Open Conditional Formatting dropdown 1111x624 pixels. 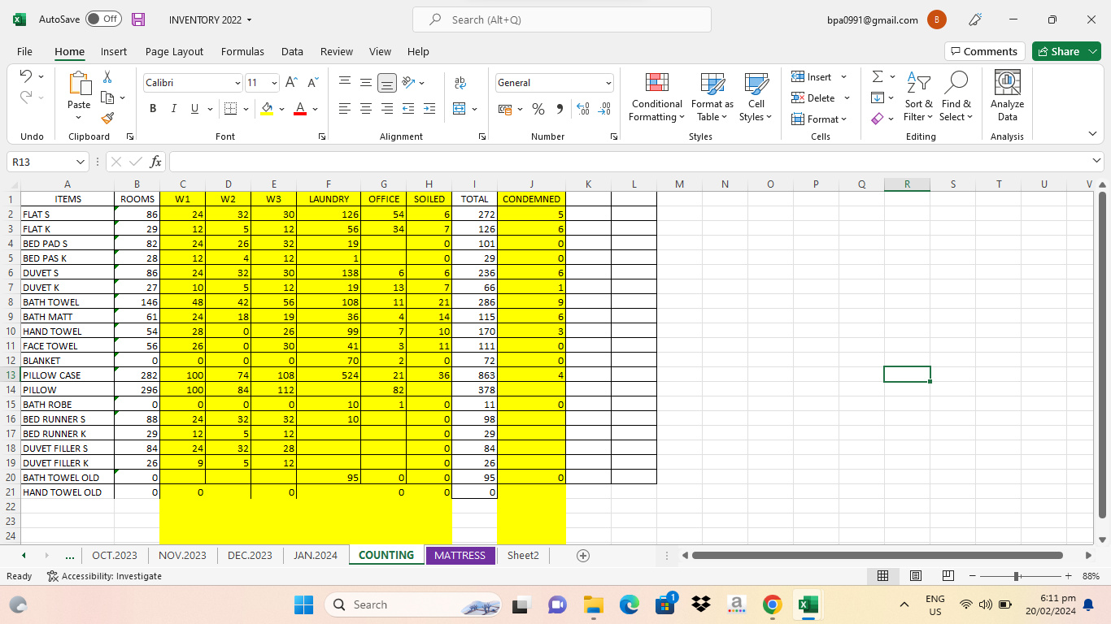pos(657,96)
